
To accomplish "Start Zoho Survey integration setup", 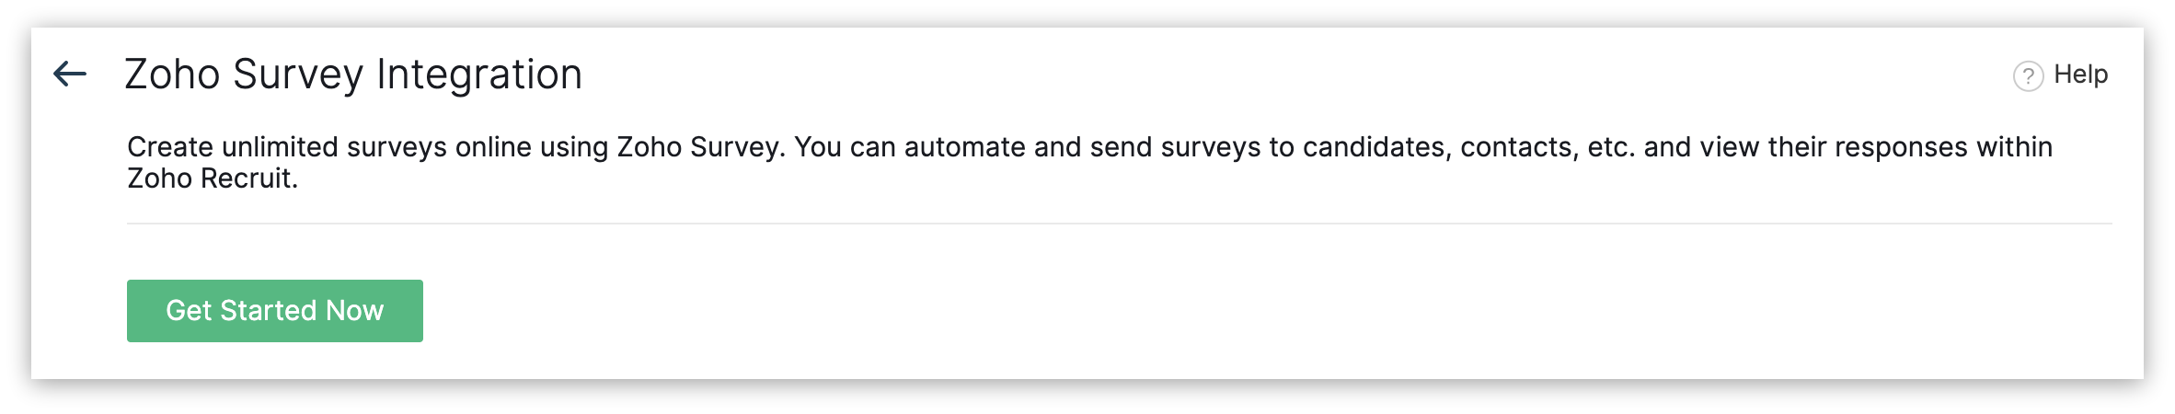I will tap(274, 311).
